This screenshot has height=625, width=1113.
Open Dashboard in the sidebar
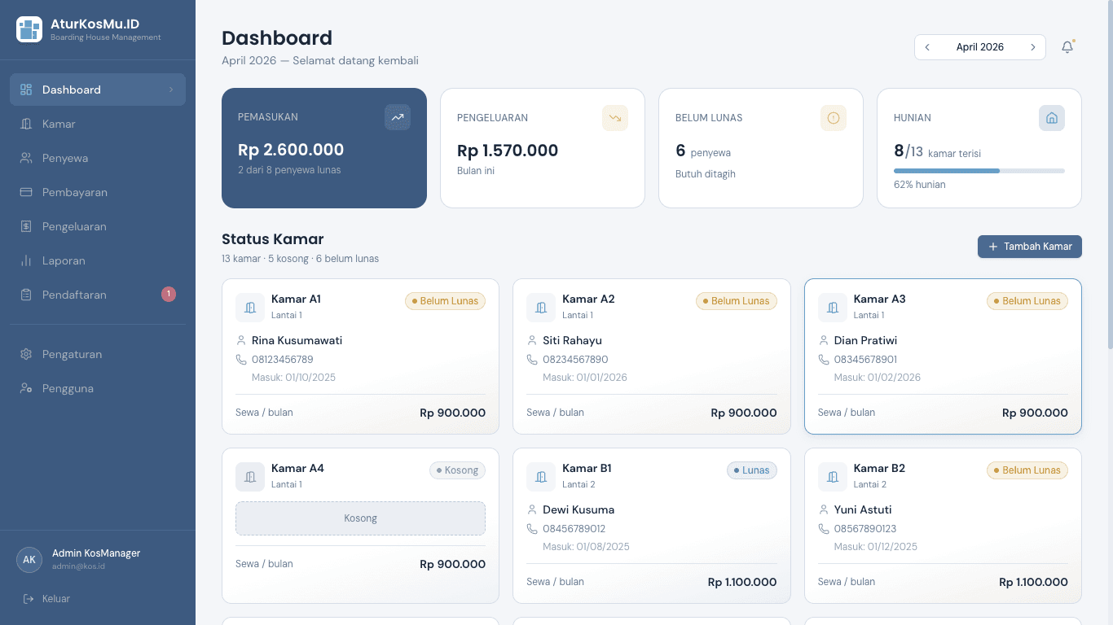[x=98, y=90]
